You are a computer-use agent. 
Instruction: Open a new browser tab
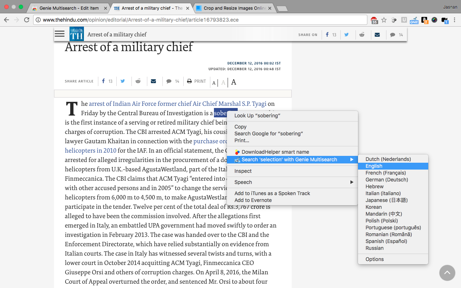[x=282, y=8]
